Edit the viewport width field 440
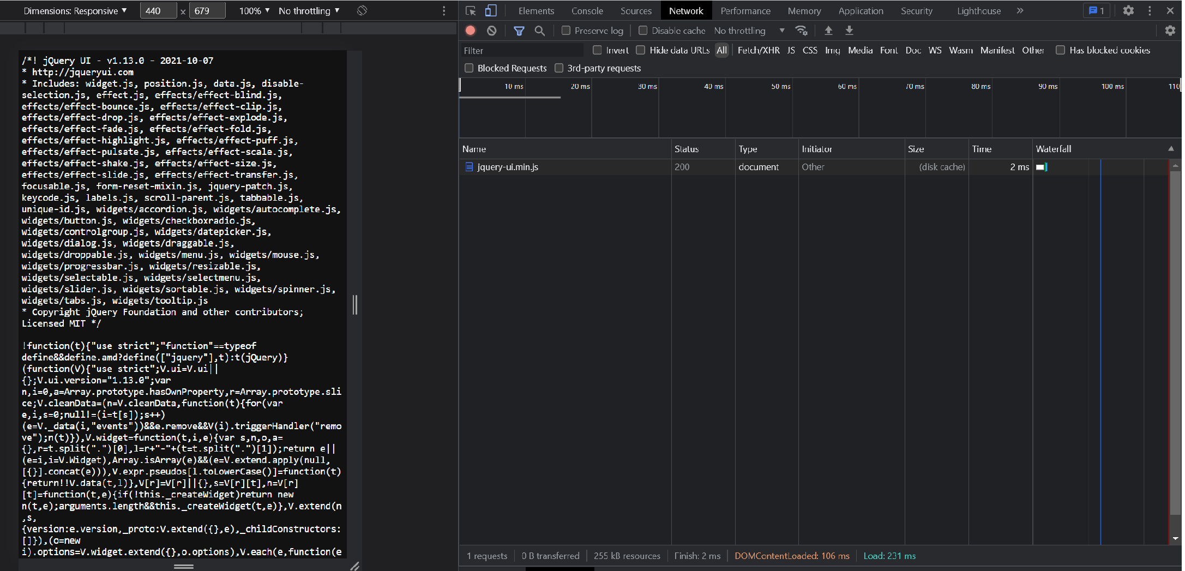1185x571 pixels. (x=158, y=10)
